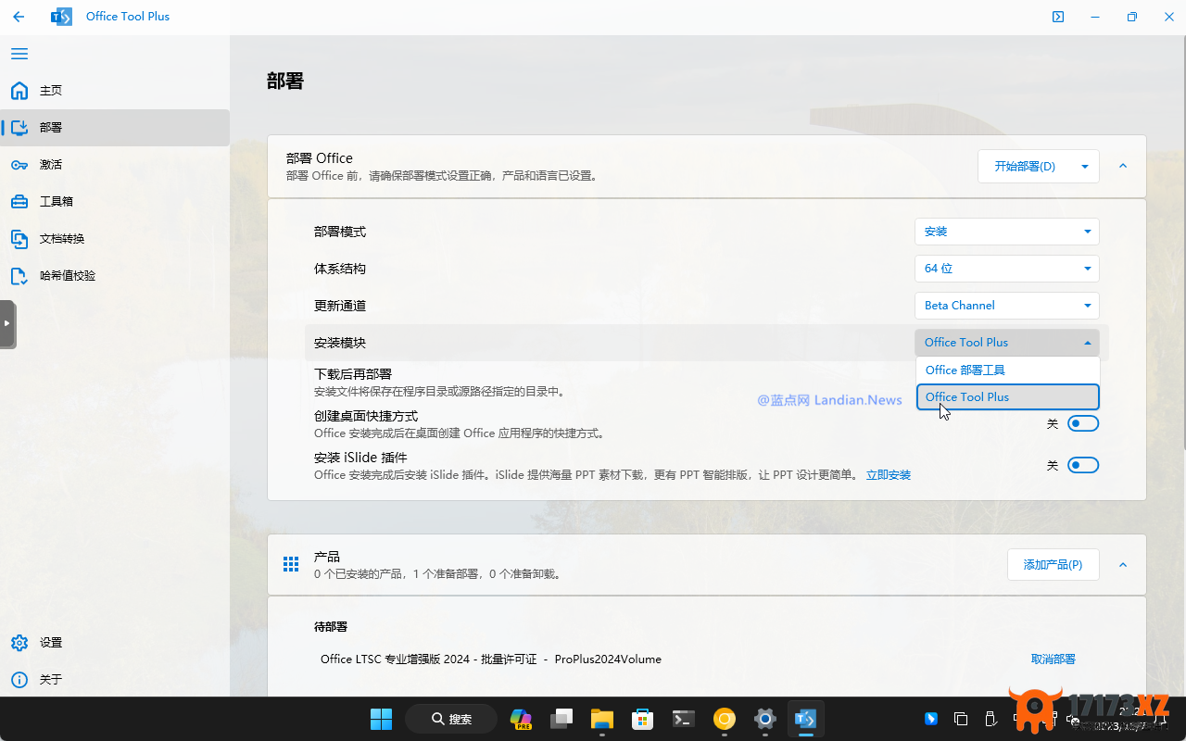
Task: Open the Windows Start menu
Action: coord(381,719)
